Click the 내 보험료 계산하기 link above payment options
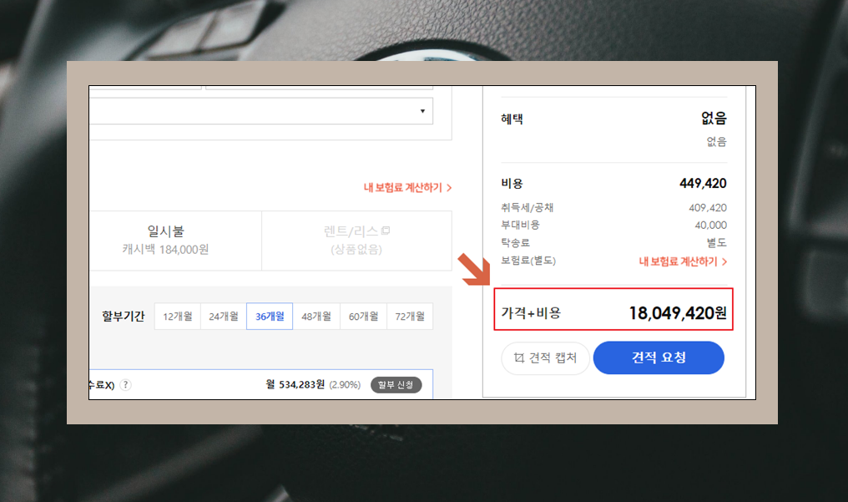This screenshot has width=848, height=502. 407,188
